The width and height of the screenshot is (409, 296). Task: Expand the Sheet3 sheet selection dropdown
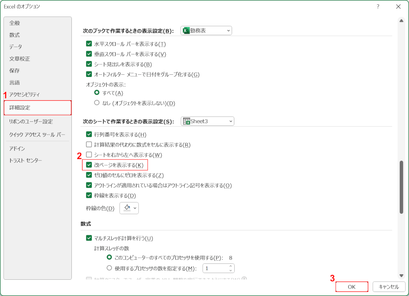207,121
